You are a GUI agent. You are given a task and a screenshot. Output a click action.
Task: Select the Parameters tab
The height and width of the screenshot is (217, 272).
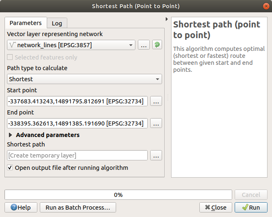click(25, 23)
